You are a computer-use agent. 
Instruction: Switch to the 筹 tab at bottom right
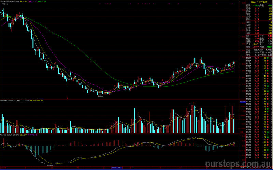tap(270, 168)
